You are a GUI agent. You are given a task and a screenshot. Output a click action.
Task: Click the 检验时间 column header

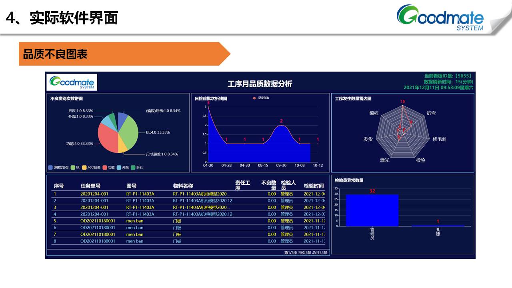pyautogui.click(x=314, y=186)
